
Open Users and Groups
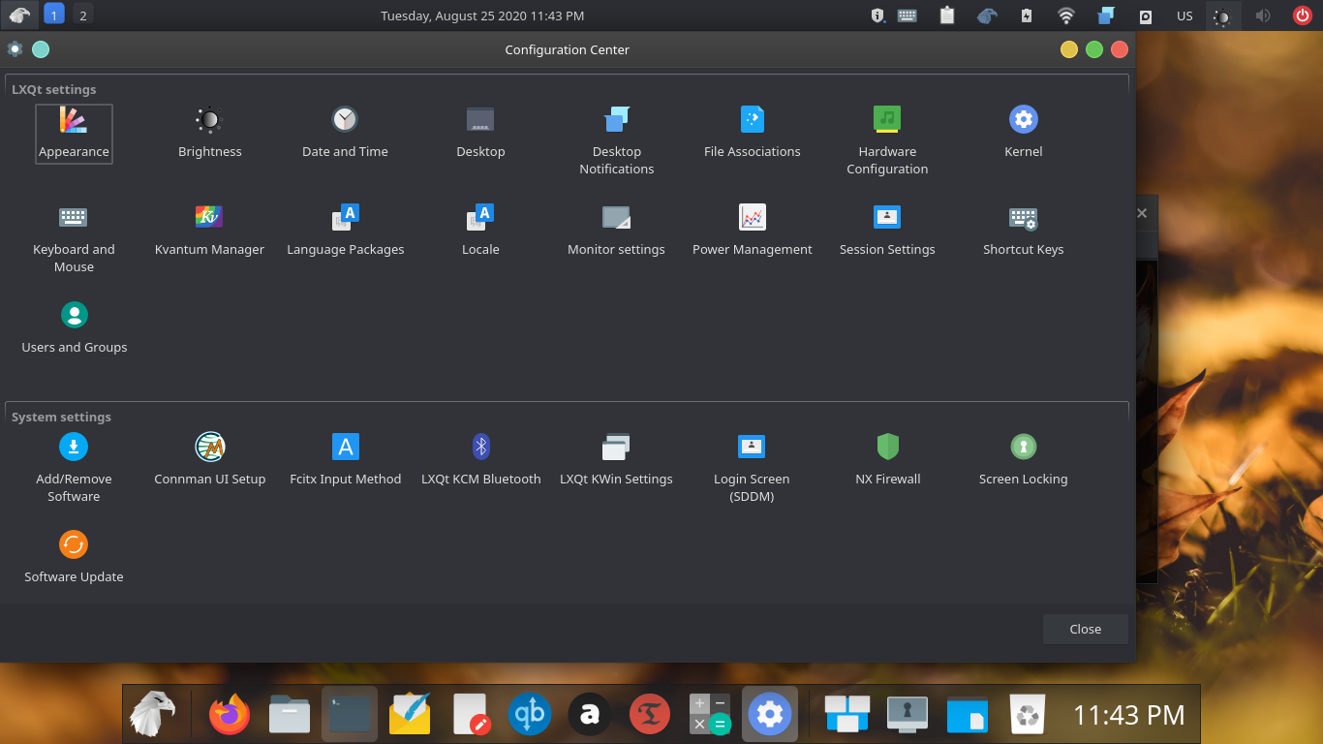coord(75,329)
